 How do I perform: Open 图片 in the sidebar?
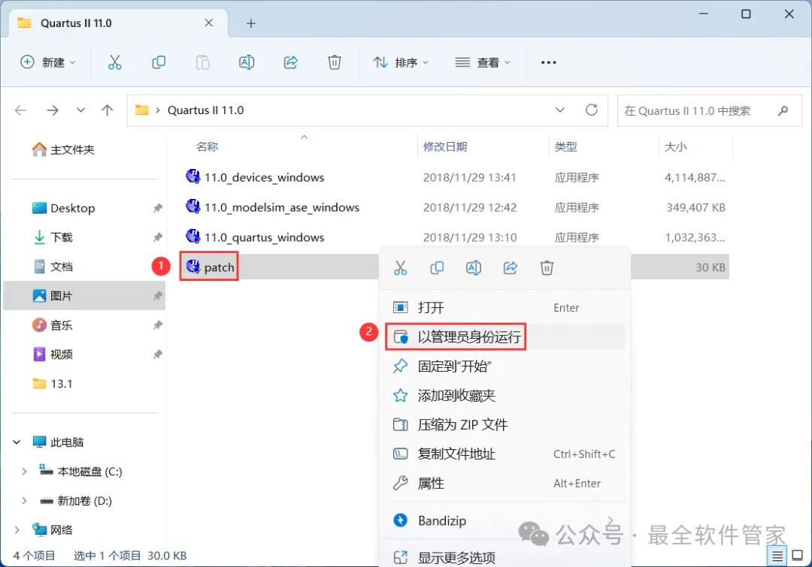86,296
